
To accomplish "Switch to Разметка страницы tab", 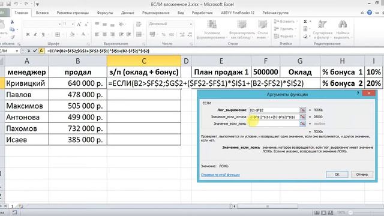I will 73,13.
